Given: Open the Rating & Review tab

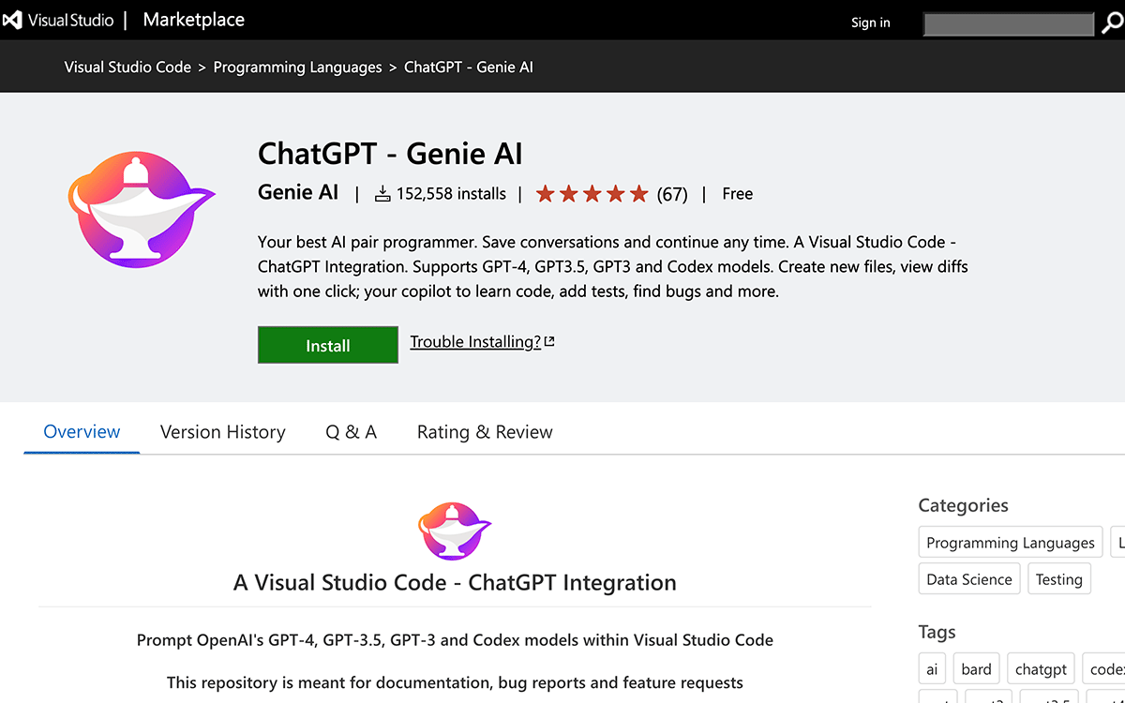Looking at the screenshot, I should tap(484, 432).
